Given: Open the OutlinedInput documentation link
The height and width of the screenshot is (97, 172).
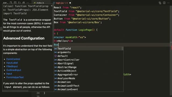Looking at the screenshot, I should pos(14,70).
